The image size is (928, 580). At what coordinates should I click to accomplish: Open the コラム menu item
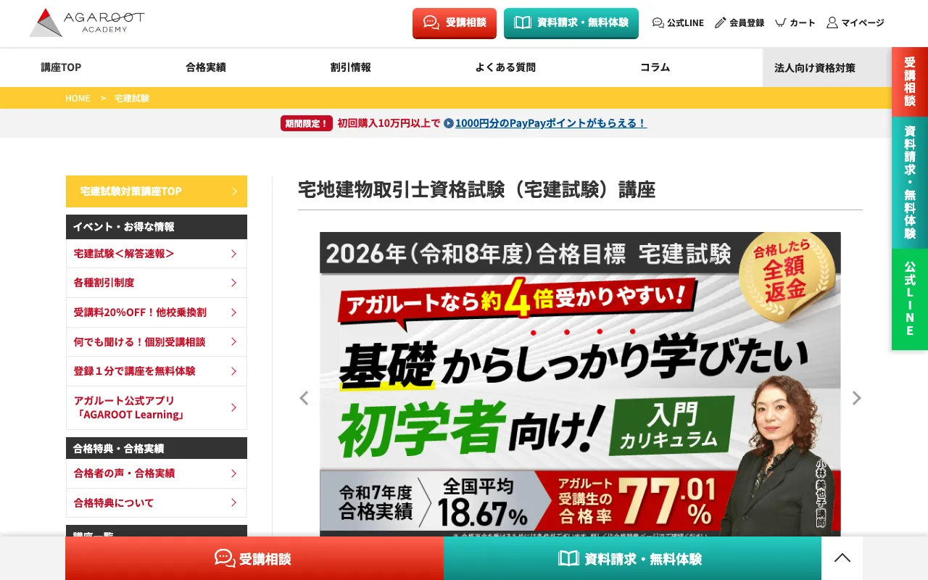655,67
